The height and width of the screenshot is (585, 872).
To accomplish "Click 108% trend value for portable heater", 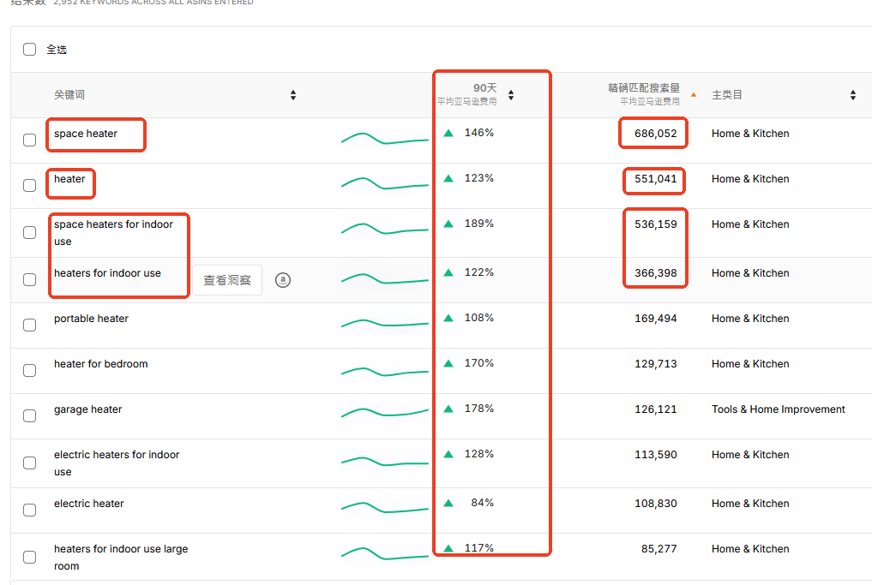I will [479, 318].
